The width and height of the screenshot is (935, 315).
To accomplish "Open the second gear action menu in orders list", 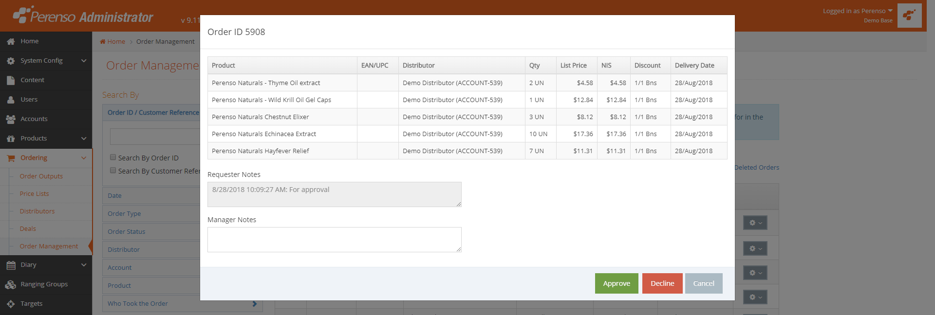I will pos(755,248).
